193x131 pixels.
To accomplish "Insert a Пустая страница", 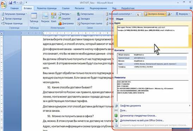I will click(12, 19).
